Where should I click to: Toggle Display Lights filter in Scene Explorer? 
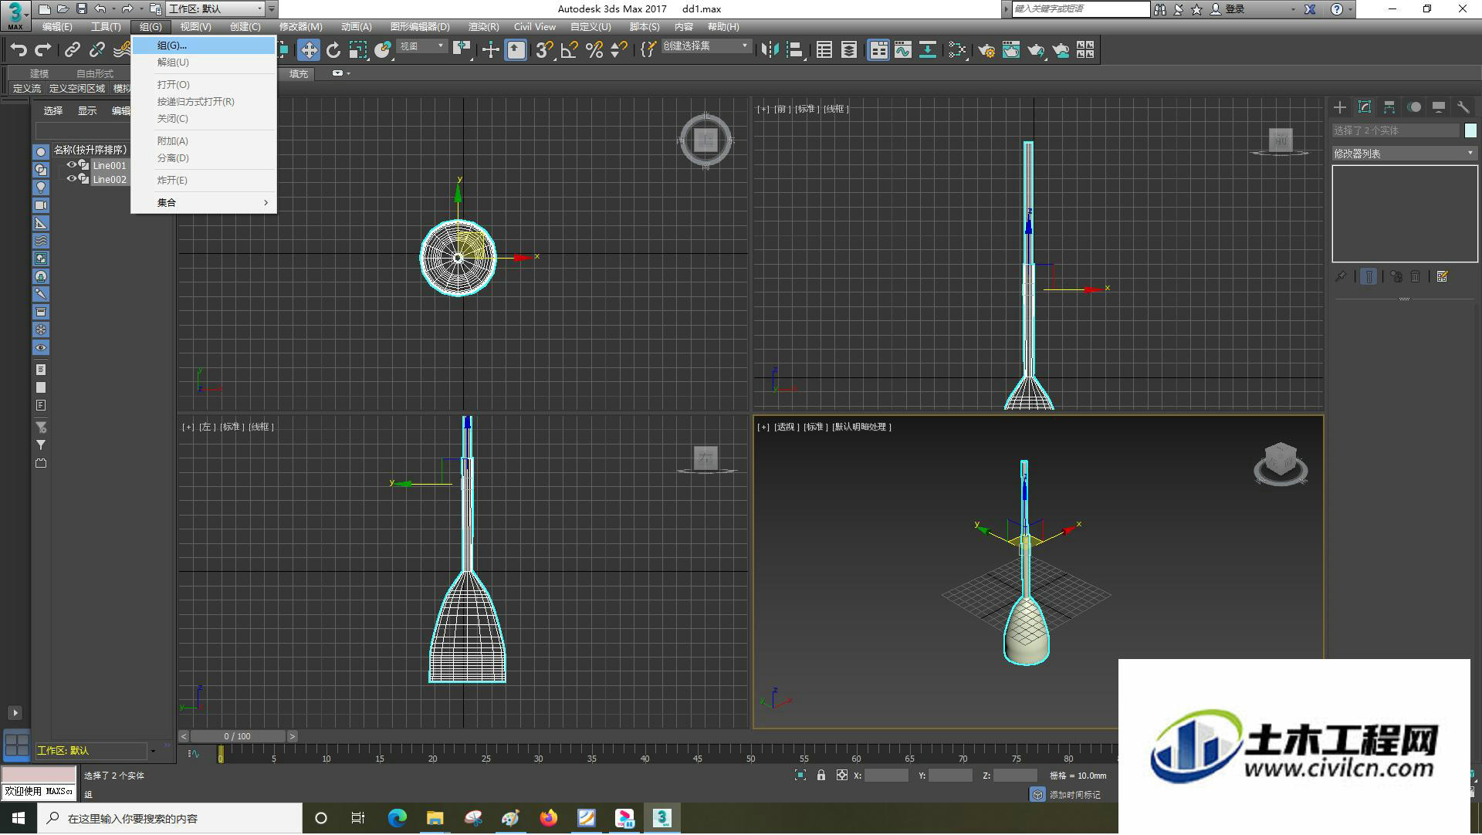[41, 188]
